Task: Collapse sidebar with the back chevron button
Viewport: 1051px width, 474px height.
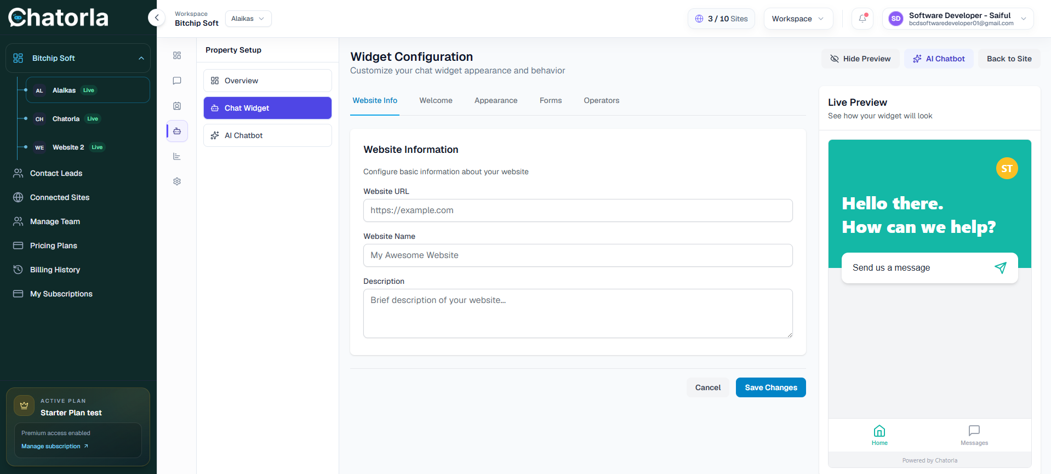Action: coord(157,18)
